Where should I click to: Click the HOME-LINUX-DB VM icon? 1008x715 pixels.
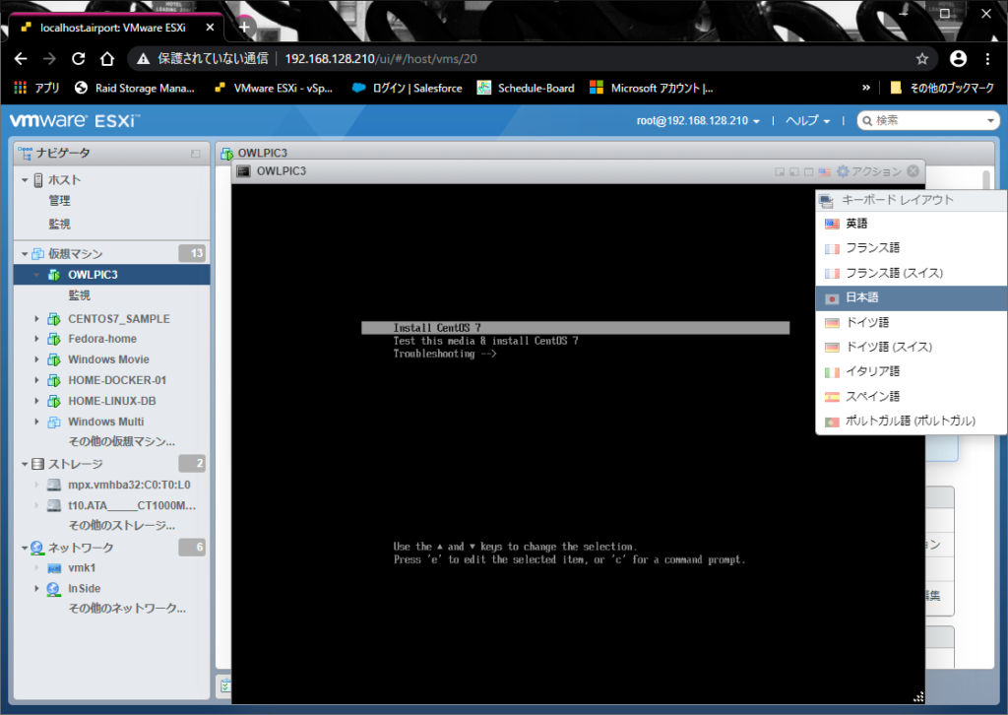[x=54, y=401]
